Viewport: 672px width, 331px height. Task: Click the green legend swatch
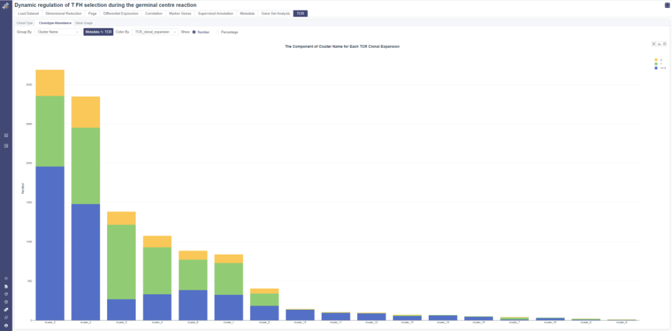tap(656, 64)
